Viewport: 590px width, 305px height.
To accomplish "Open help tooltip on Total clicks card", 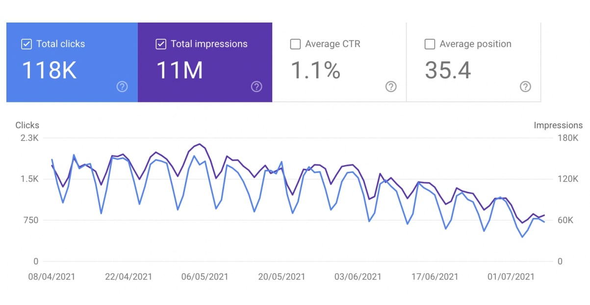I will coord(122,87).
